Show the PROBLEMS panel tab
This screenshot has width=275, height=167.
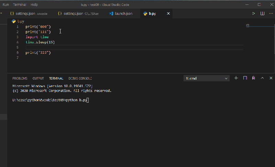20,78
